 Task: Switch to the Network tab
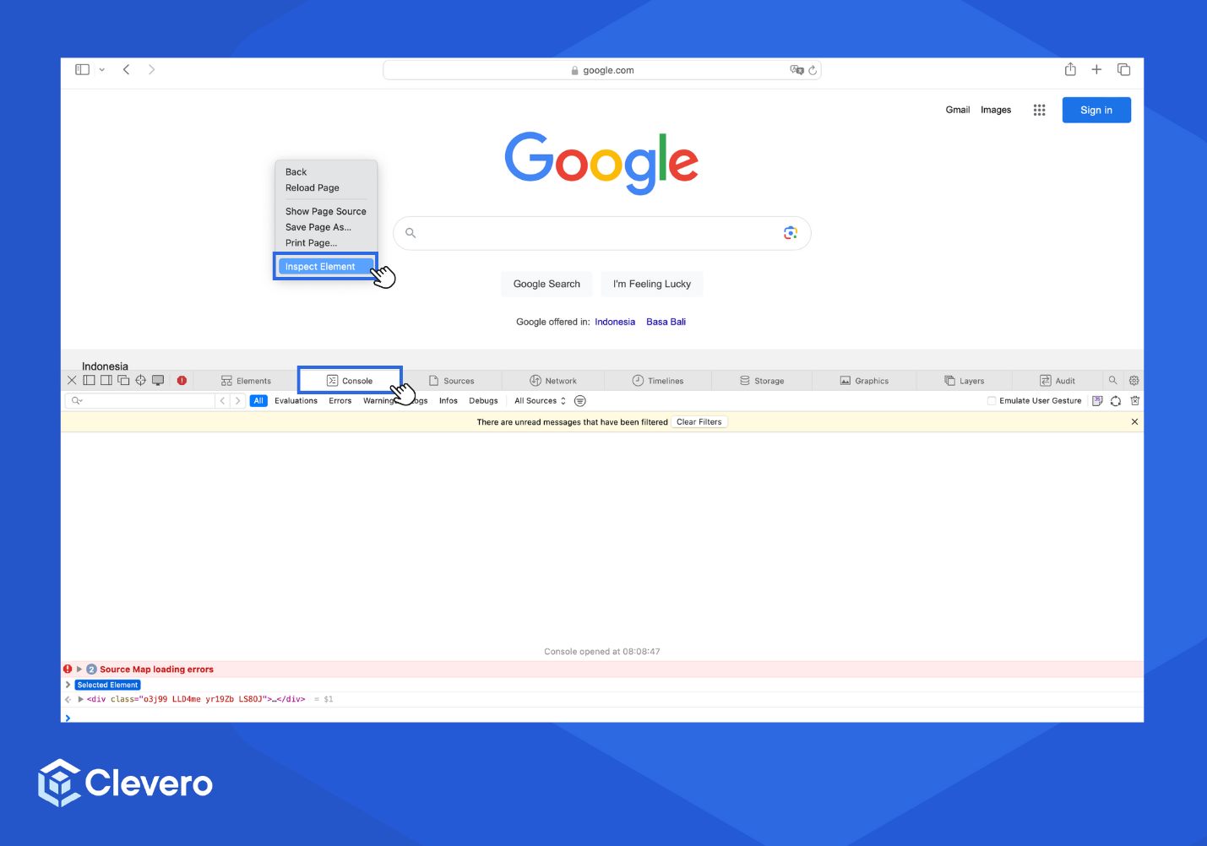[553, 381]
